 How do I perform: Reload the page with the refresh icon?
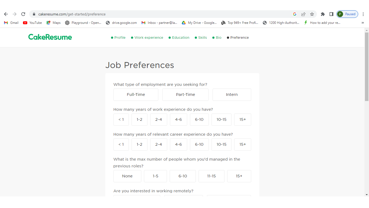coord(23,14)
